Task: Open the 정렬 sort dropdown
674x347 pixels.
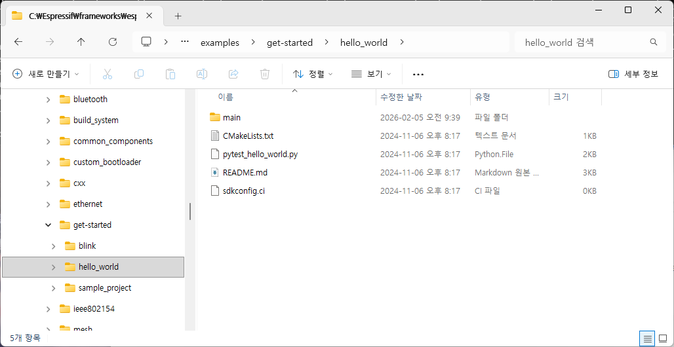Action: point(313,74)
